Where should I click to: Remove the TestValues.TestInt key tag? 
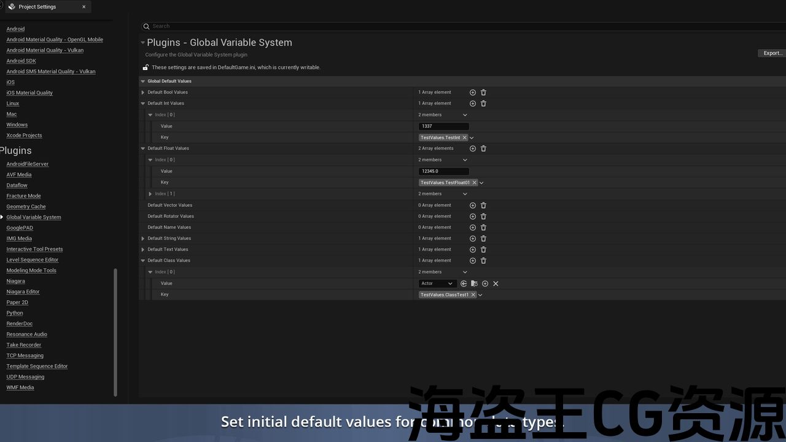pos(464,138)
